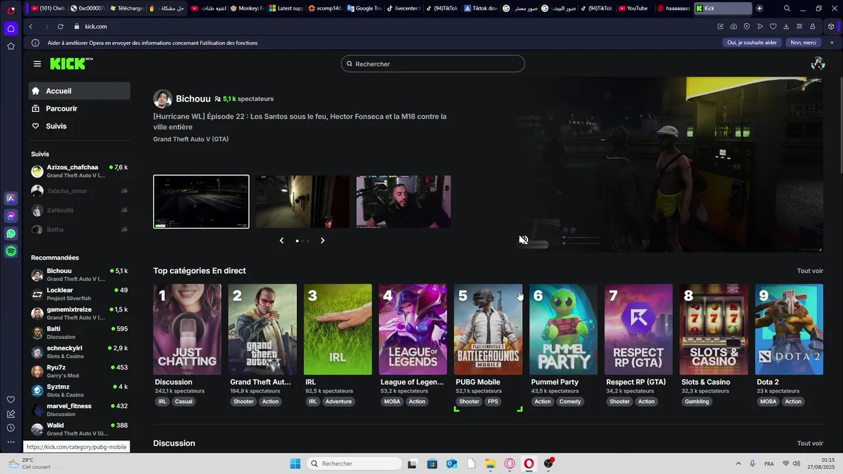Open IRL category card

(337, 329)
